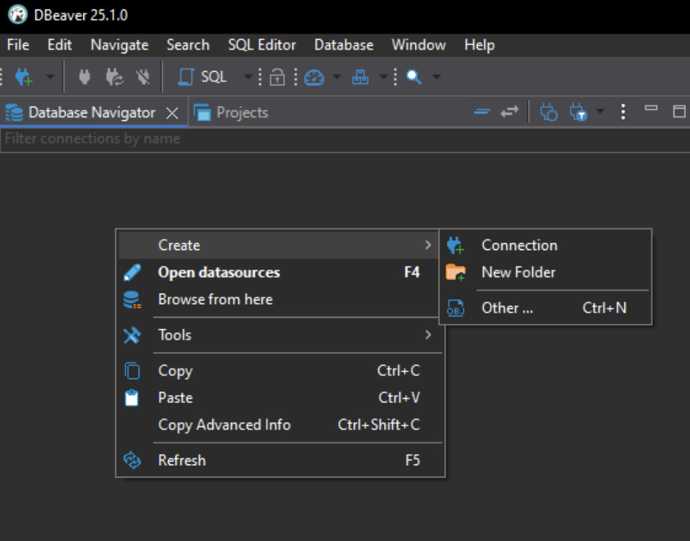Expand the SQL button dropdown arrow
690x541 pixels.
(x=248, y=77)
